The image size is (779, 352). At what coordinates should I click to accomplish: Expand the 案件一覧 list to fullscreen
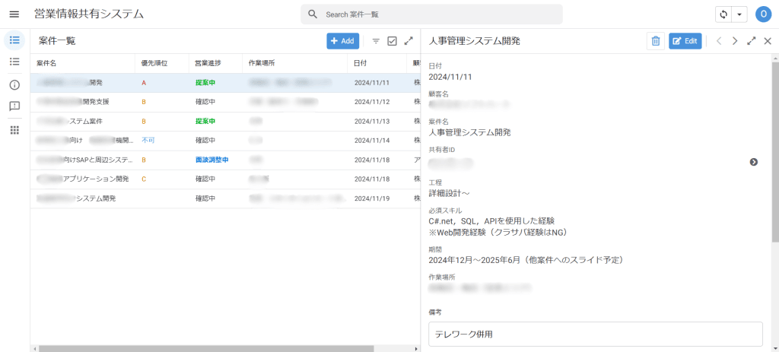click(x=409, y=41)
